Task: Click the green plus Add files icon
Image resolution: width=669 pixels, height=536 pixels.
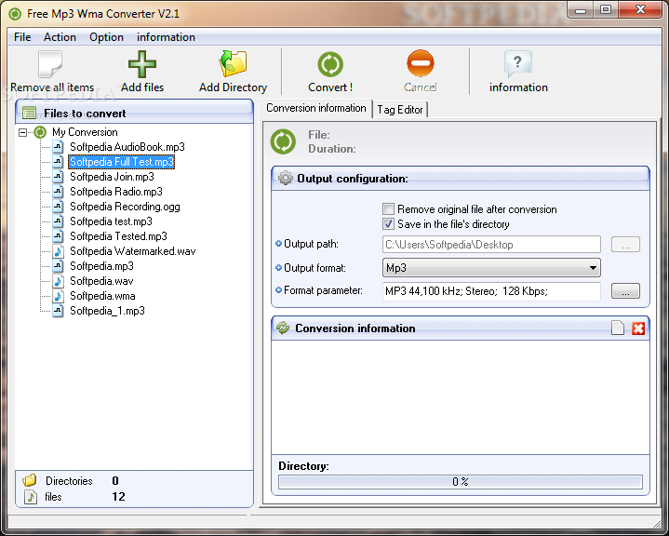Action: pos(141,65)
